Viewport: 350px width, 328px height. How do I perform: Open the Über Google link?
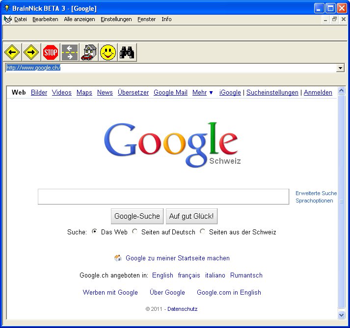click(167, 292)
